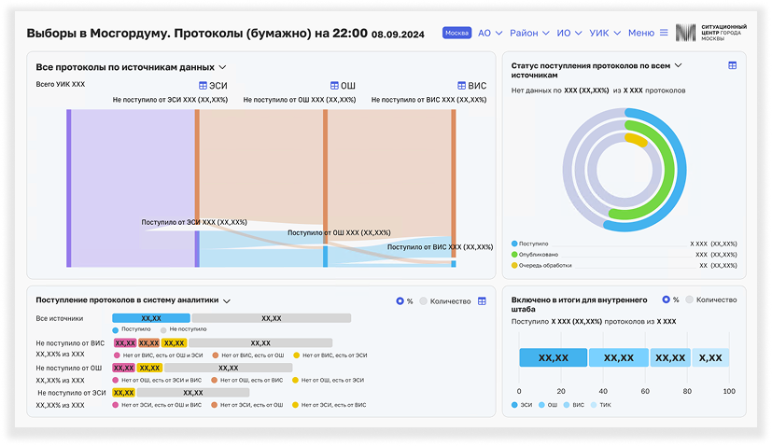Select Количество radio in Поступление протоколов panel
Viewport: 772px width, 446px height.
423,301
